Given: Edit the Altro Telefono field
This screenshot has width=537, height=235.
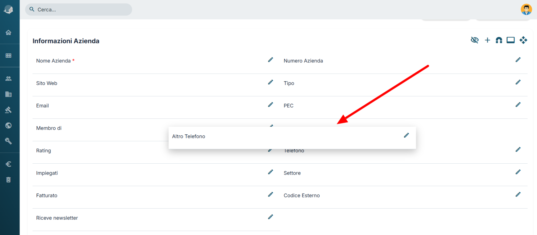Looking at the screenshot, I should point(406,135).
